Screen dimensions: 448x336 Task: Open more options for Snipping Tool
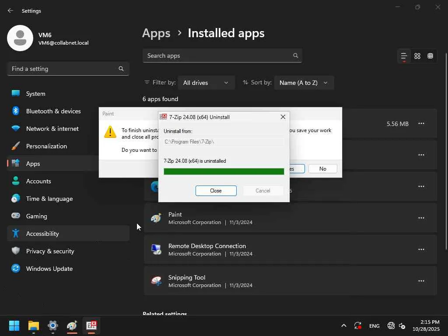421,281
